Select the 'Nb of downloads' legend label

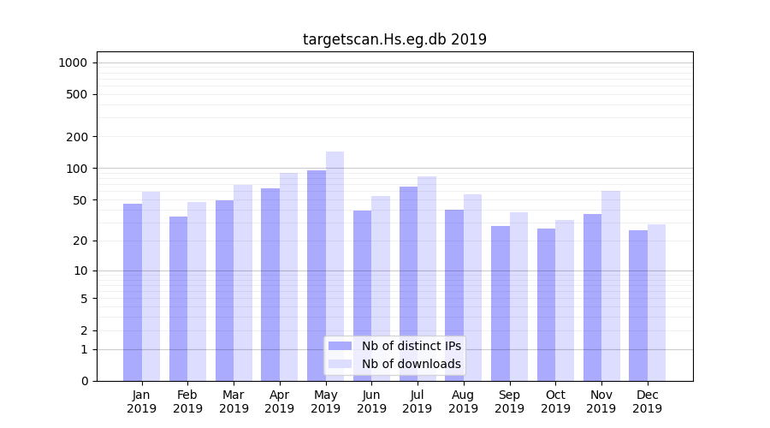[411, 364]
